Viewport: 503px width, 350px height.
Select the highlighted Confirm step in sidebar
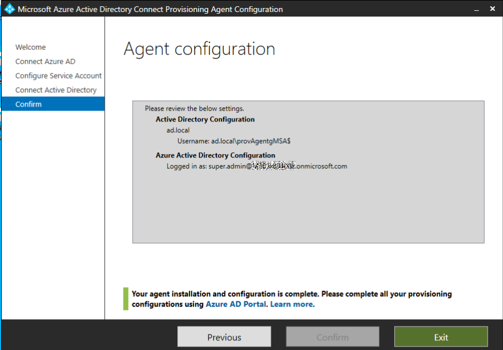(x=29, y=104)
